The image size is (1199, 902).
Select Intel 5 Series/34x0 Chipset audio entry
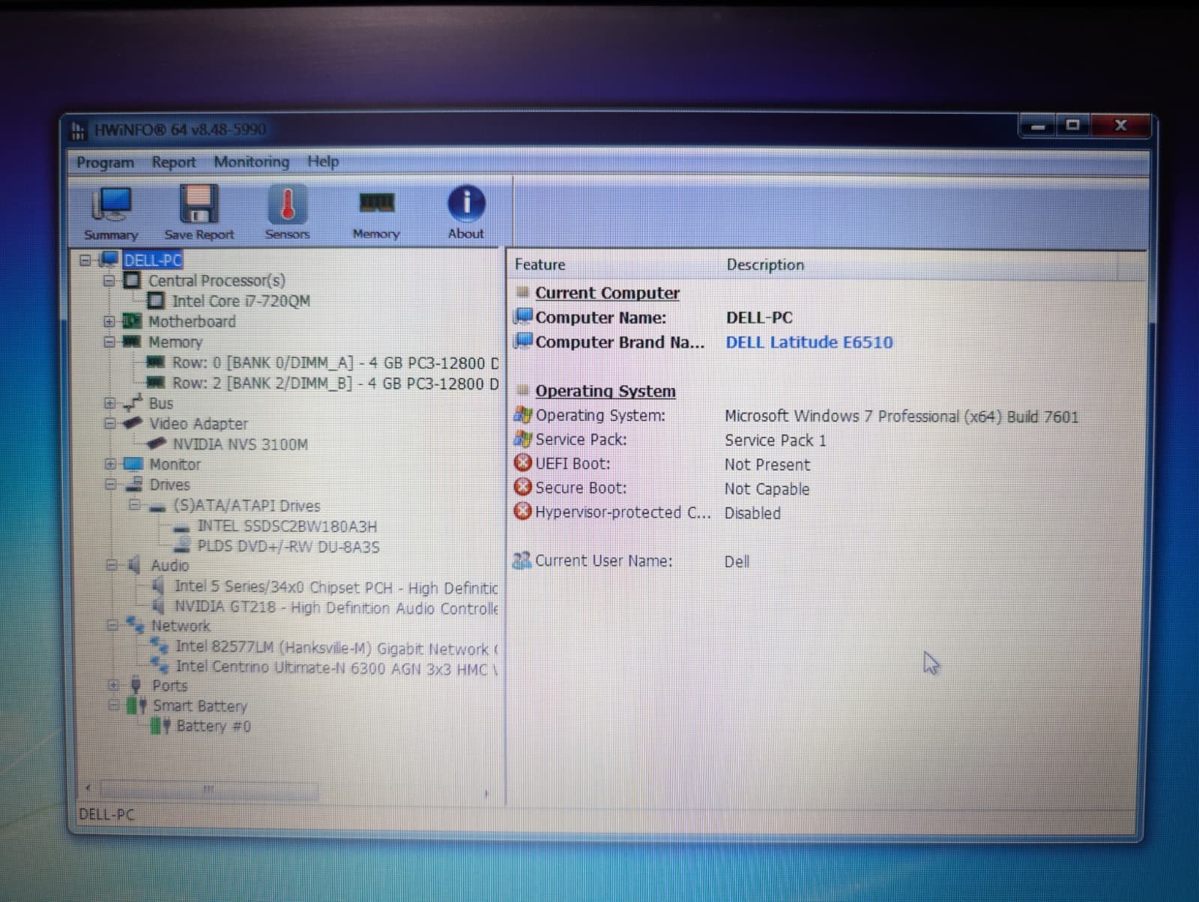pyautogui.click(x=336, y=587)
